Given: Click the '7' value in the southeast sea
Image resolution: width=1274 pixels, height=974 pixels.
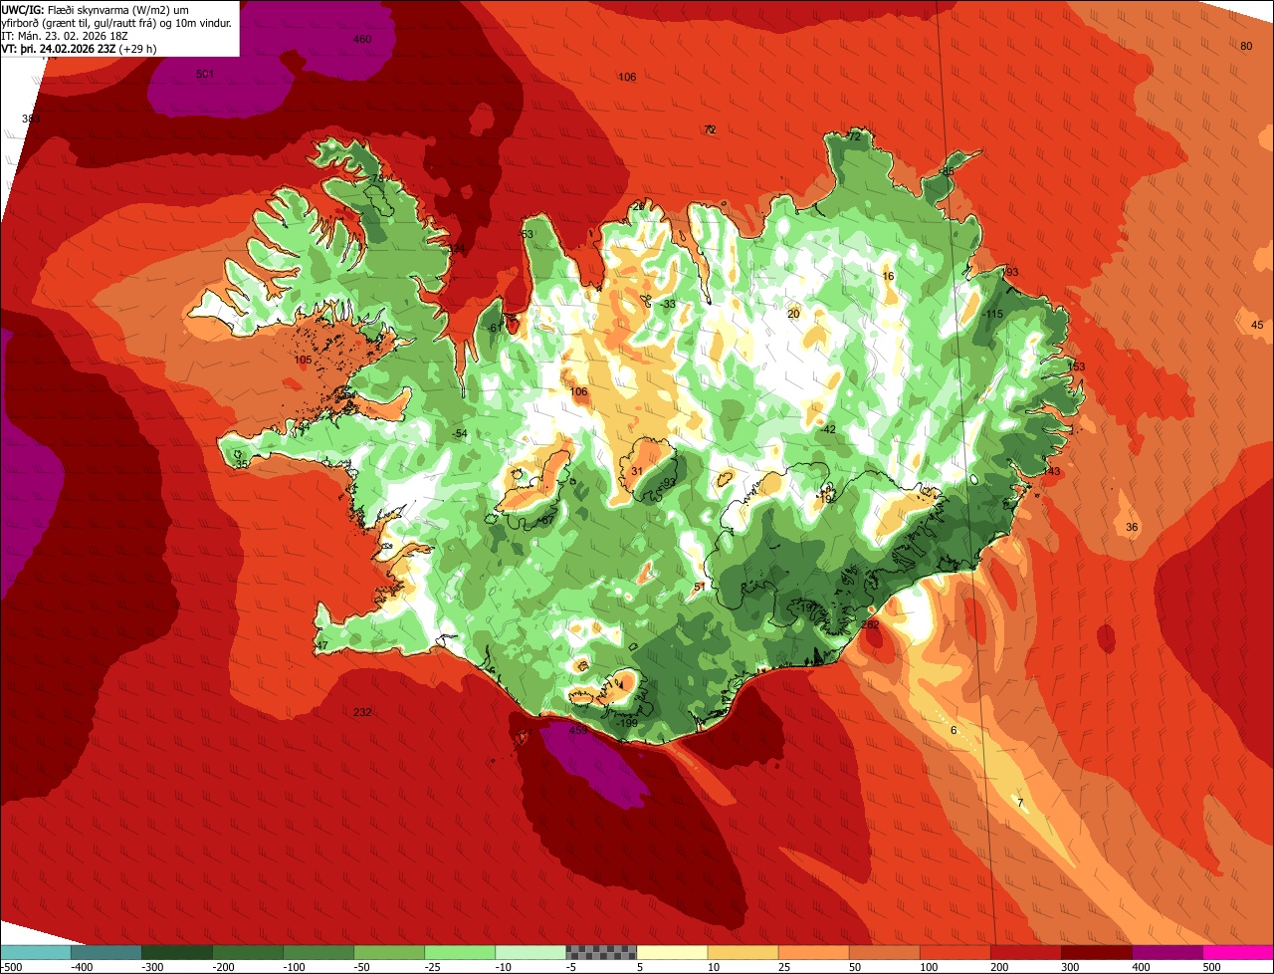Looking at the screenshot, I should (x=1019, y=802).
